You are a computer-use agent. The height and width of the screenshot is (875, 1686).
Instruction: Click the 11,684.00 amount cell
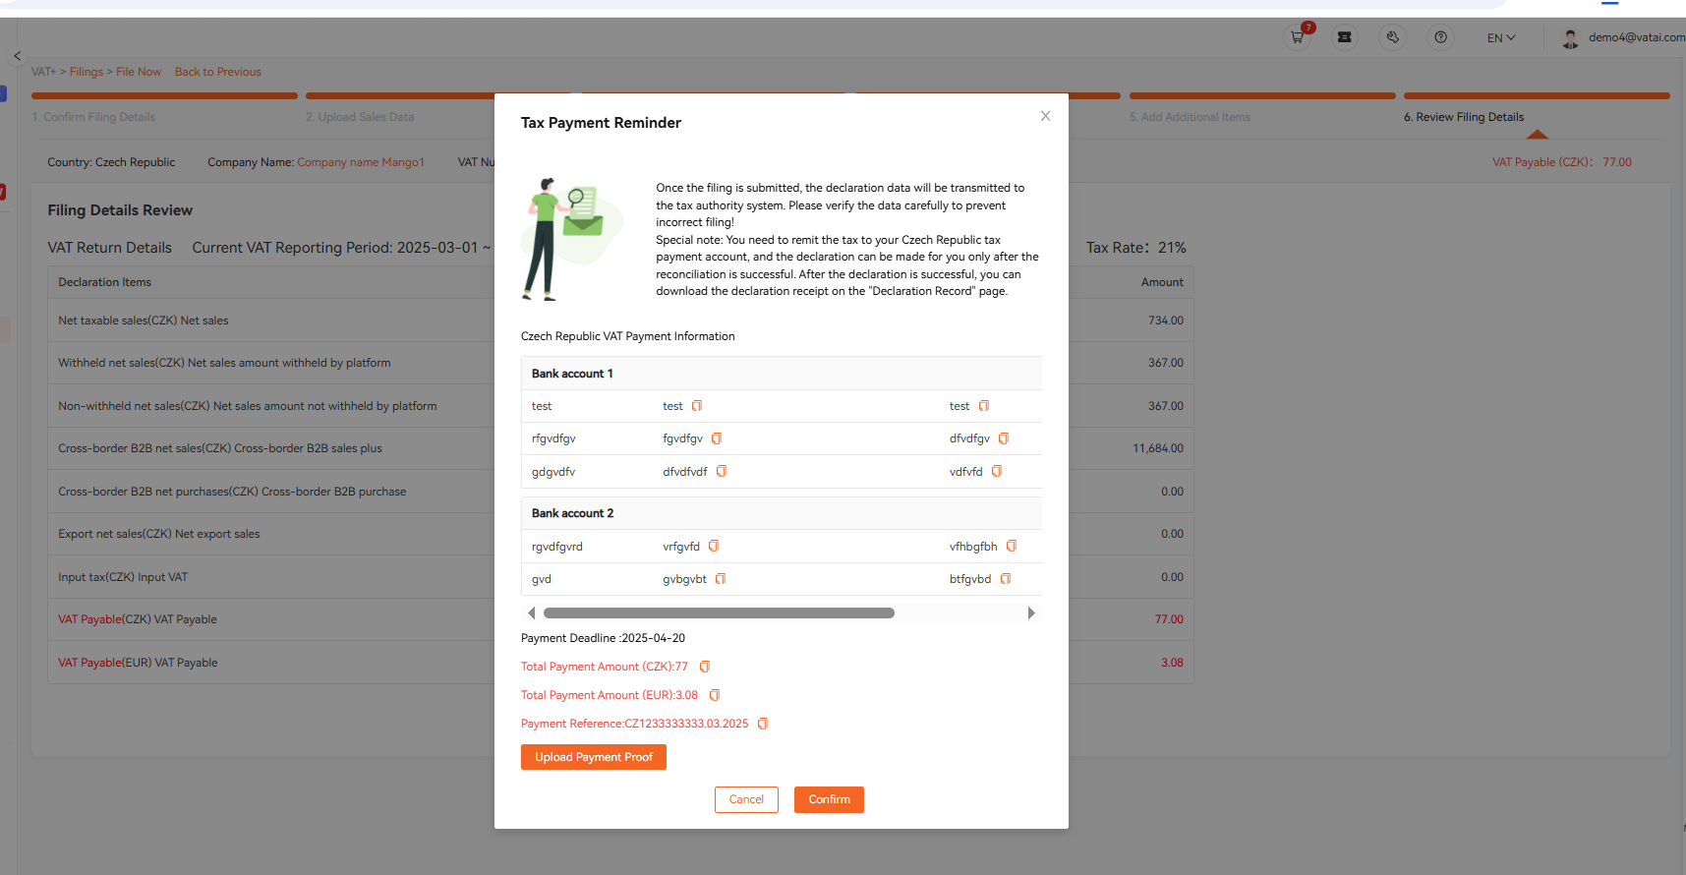pyautogui.click(x=1158, y=448)
